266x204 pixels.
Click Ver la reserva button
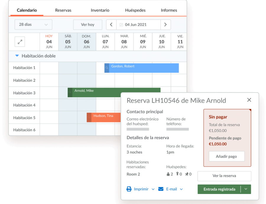[x=224, y=176]
